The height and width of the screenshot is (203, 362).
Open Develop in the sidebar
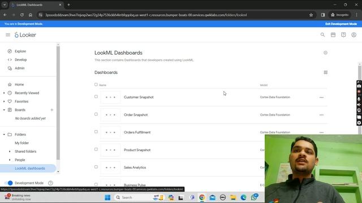click(x=21, y=60)
